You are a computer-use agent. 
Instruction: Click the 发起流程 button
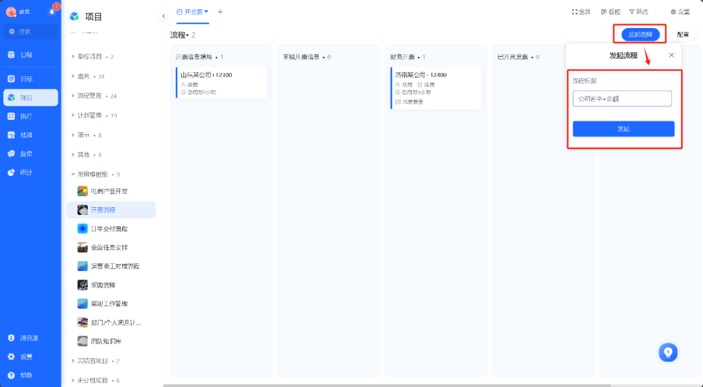click(x=641, y=35)
